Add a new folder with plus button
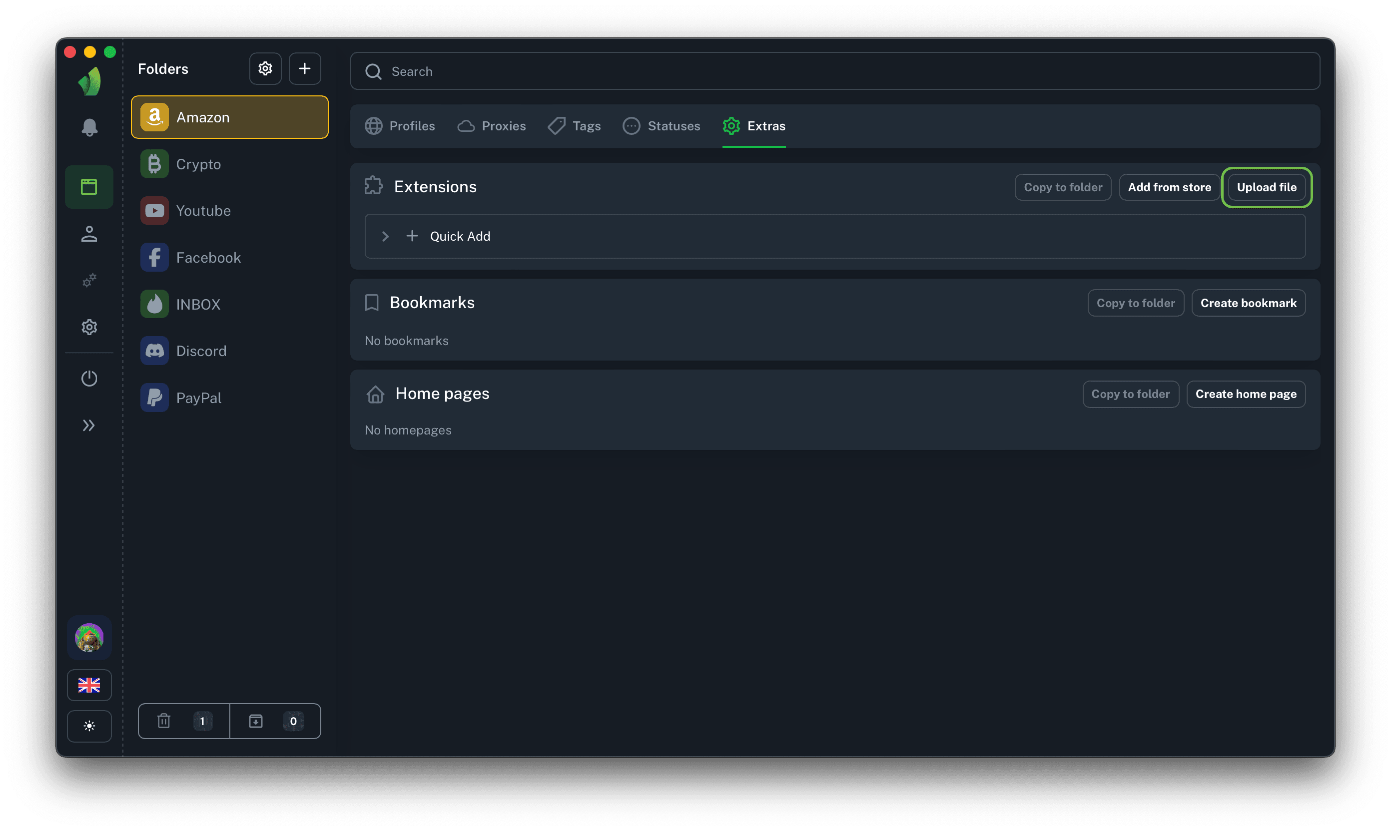 pyautogui.click(x=305, y=69)
